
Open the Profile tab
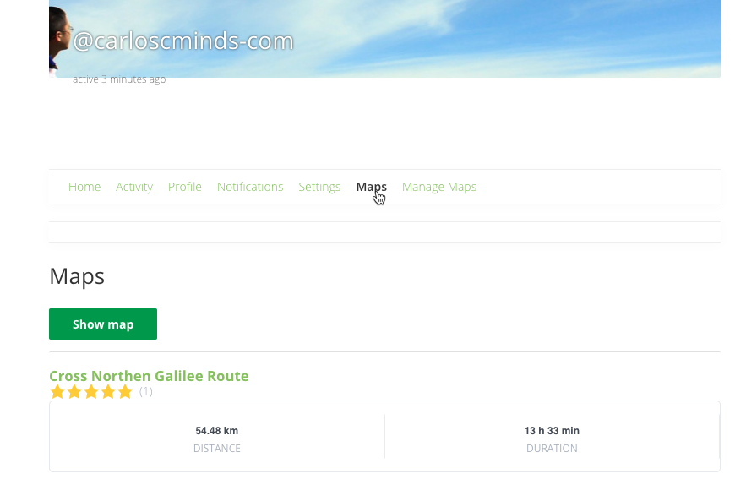pyautogui.click(x=184, y=187)
